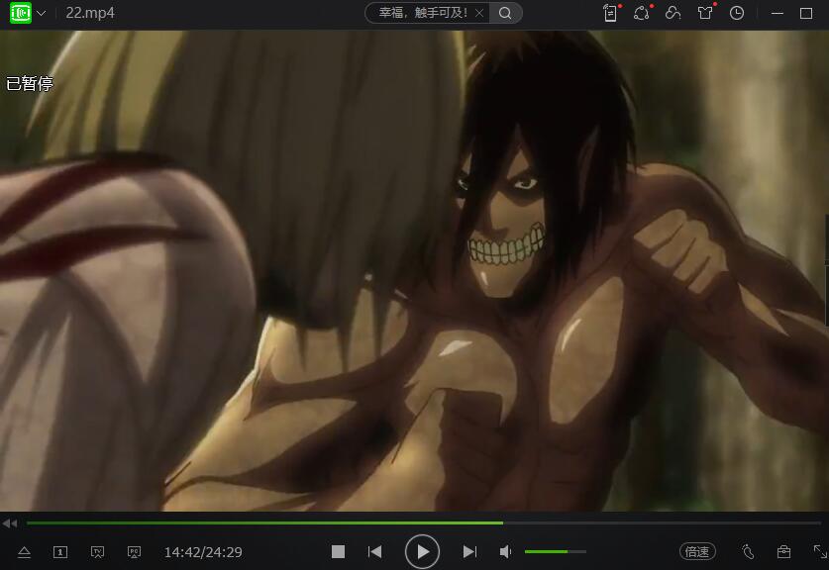Open the cloud icon in title bar

coord(674,13)
